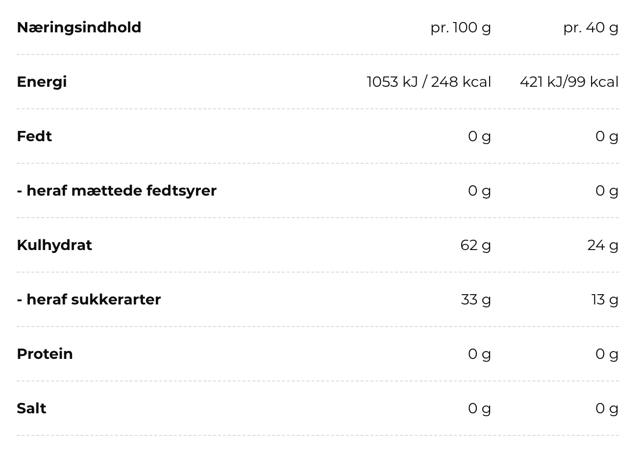This screenshot has height=454, width=644.
Task: Click the 33 g sugar value
Action: (x=476, y=300)
